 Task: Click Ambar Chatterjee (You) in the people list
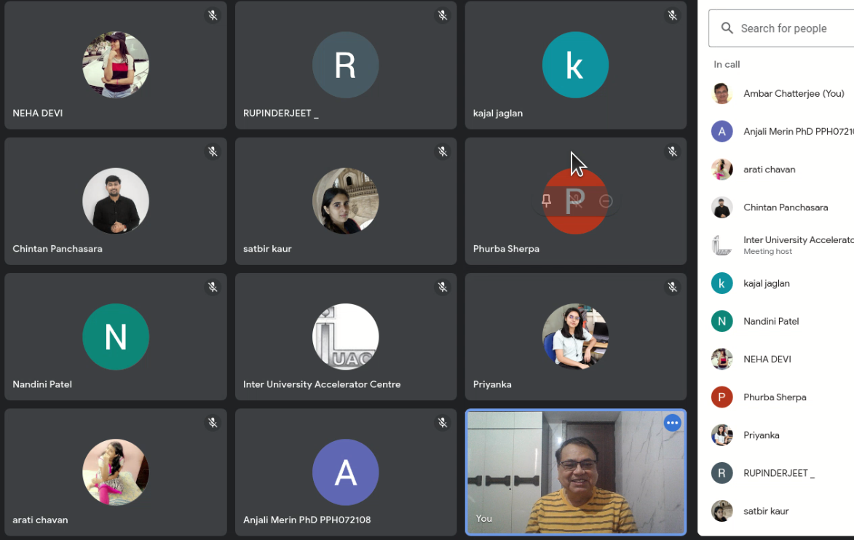coord(793,94)
